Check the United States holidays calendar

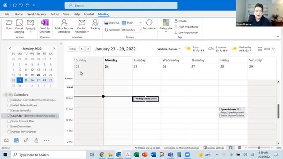(9, 105)
